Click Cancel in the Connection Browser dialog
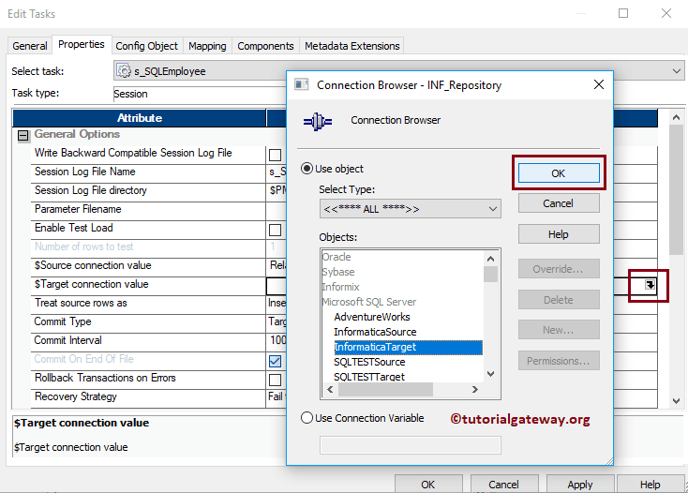688x493 pixels. click(558, 203)
